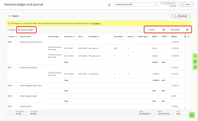198x121 pixels.
Task: Click the Download button
Action: click(x=181, y=16)
